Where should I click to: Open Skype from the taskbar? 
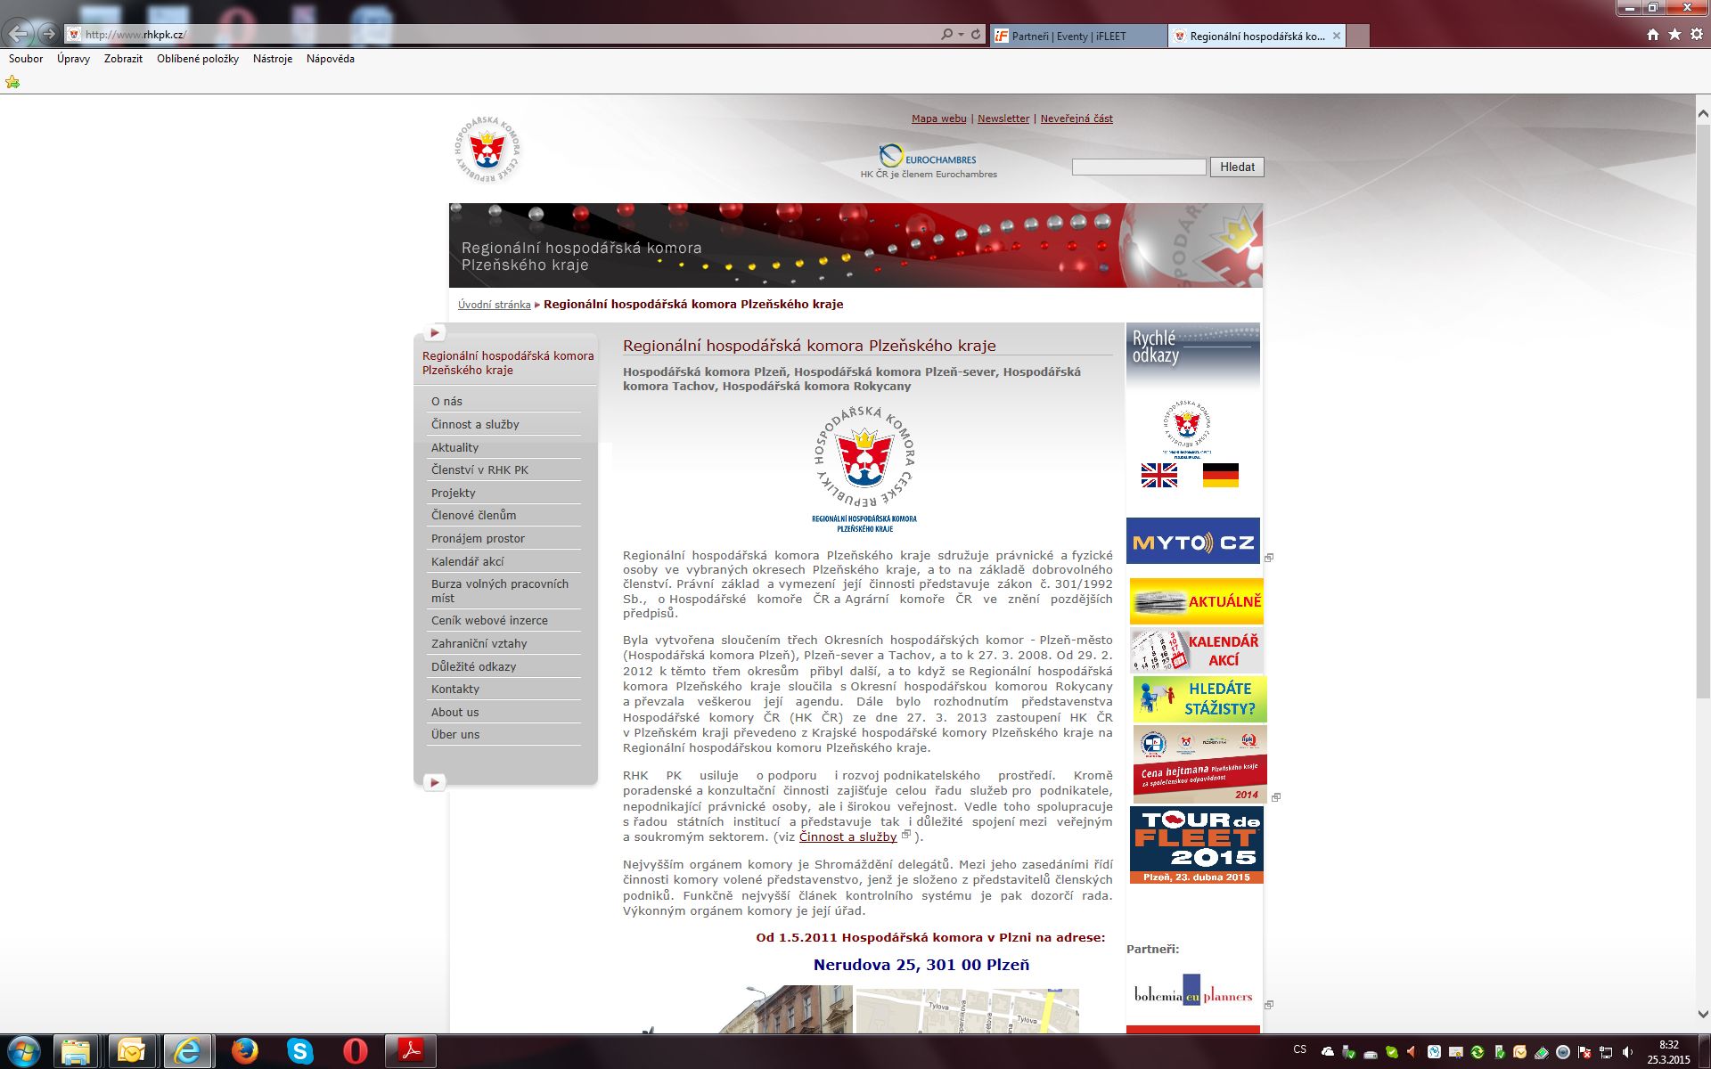pos(300,1051)
